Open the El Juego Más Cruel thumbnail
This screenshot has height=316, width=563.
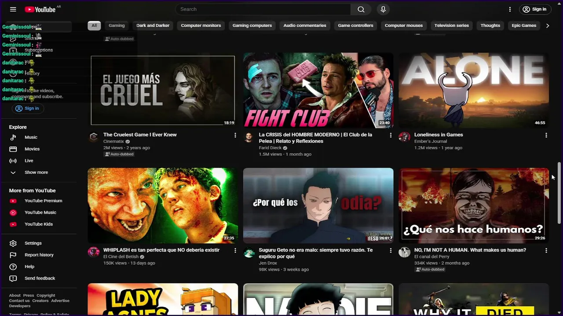(163, 90)
